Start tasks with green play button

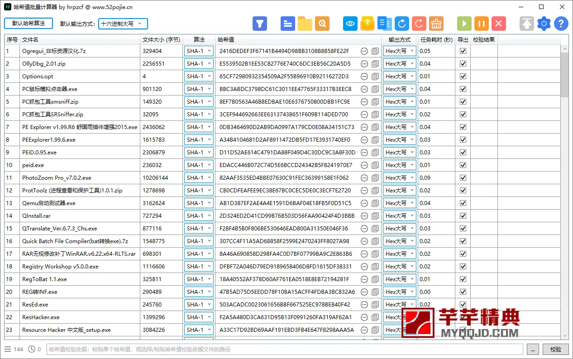pos(464,24)
